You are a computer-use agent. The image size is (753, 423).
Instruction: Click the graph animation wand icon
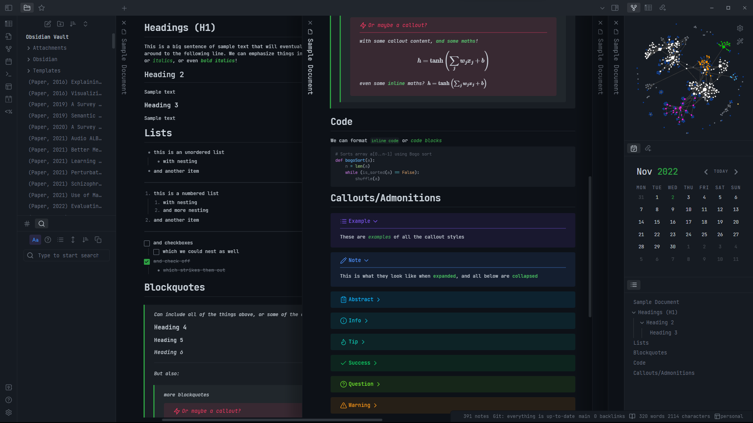(740, 41)
